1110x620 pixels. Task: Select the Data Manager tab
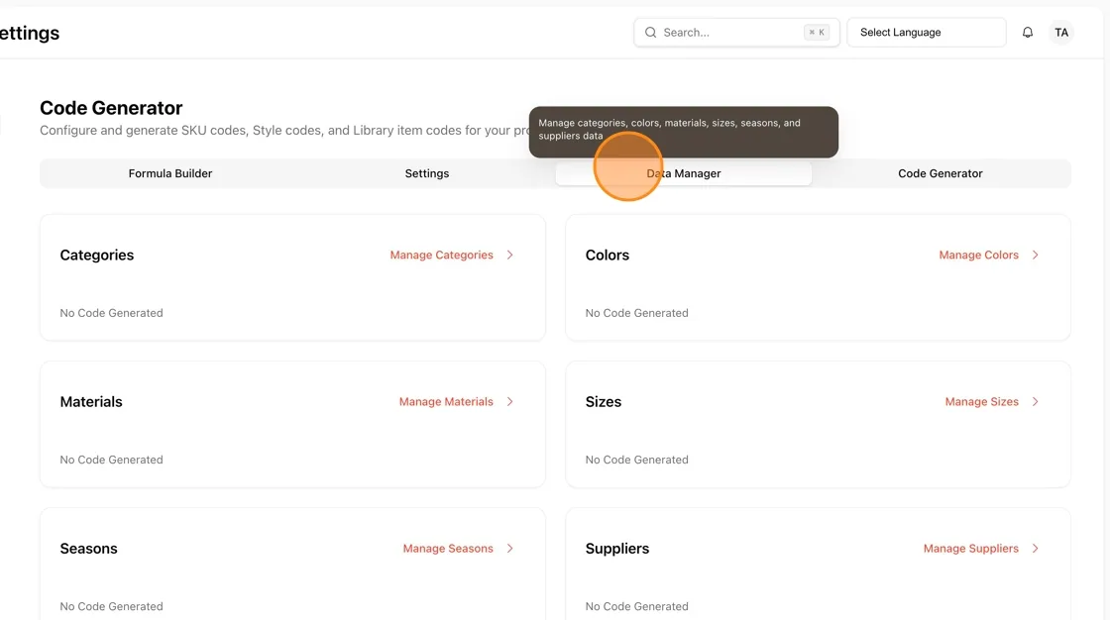tap(684, 173)
